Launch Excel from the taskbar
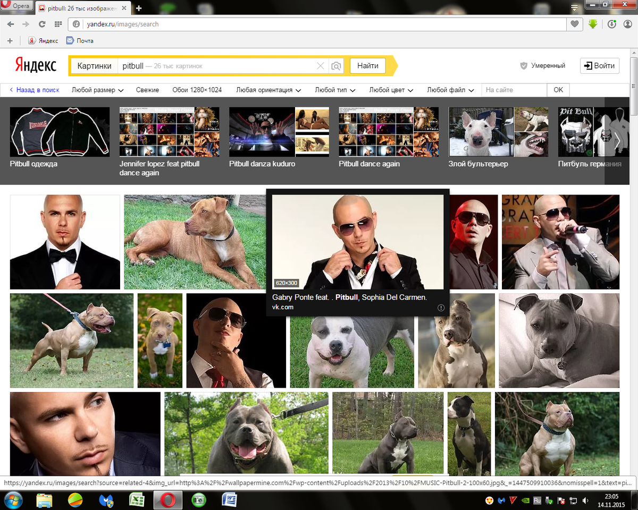This screenshot has height=510, width=638. tap(137, 500)
